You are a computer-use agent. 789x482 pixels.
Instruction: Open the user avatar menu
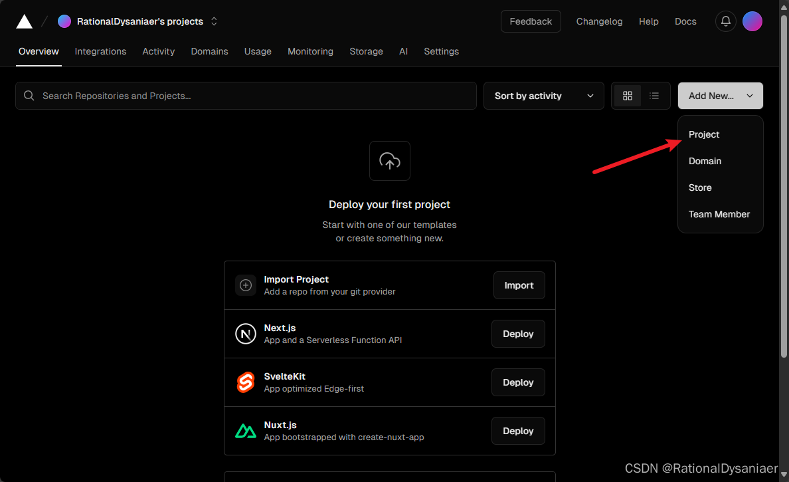click(x=752, y=21)
